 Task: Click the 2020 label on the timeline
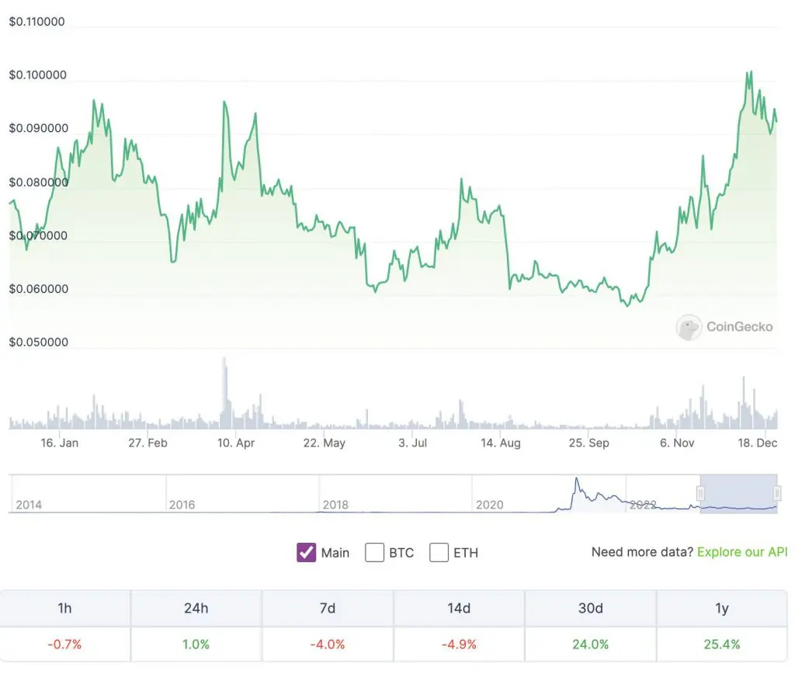490,505
